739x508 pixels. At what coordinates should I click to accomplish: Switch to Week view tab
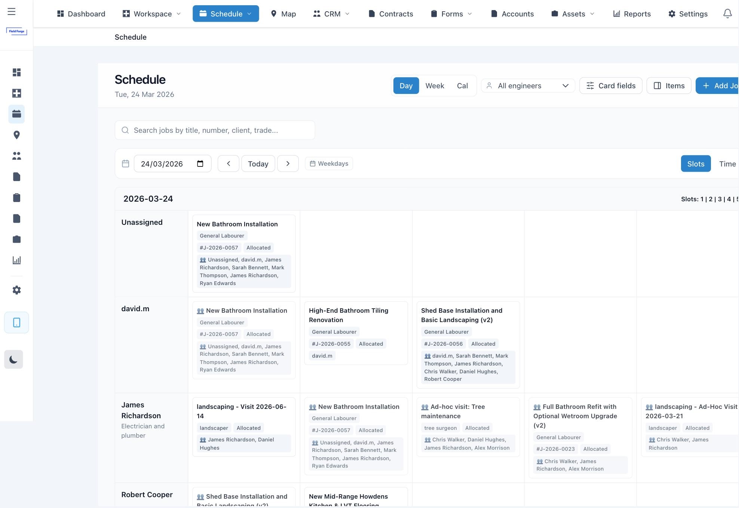435,86
